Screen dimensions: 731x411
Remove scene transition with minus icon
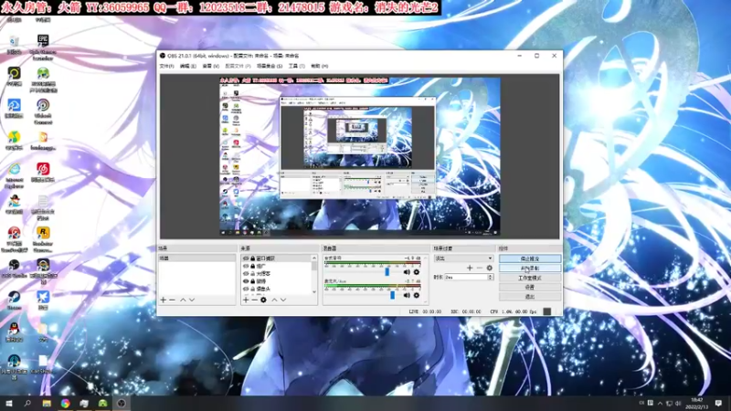click(479, 268)
